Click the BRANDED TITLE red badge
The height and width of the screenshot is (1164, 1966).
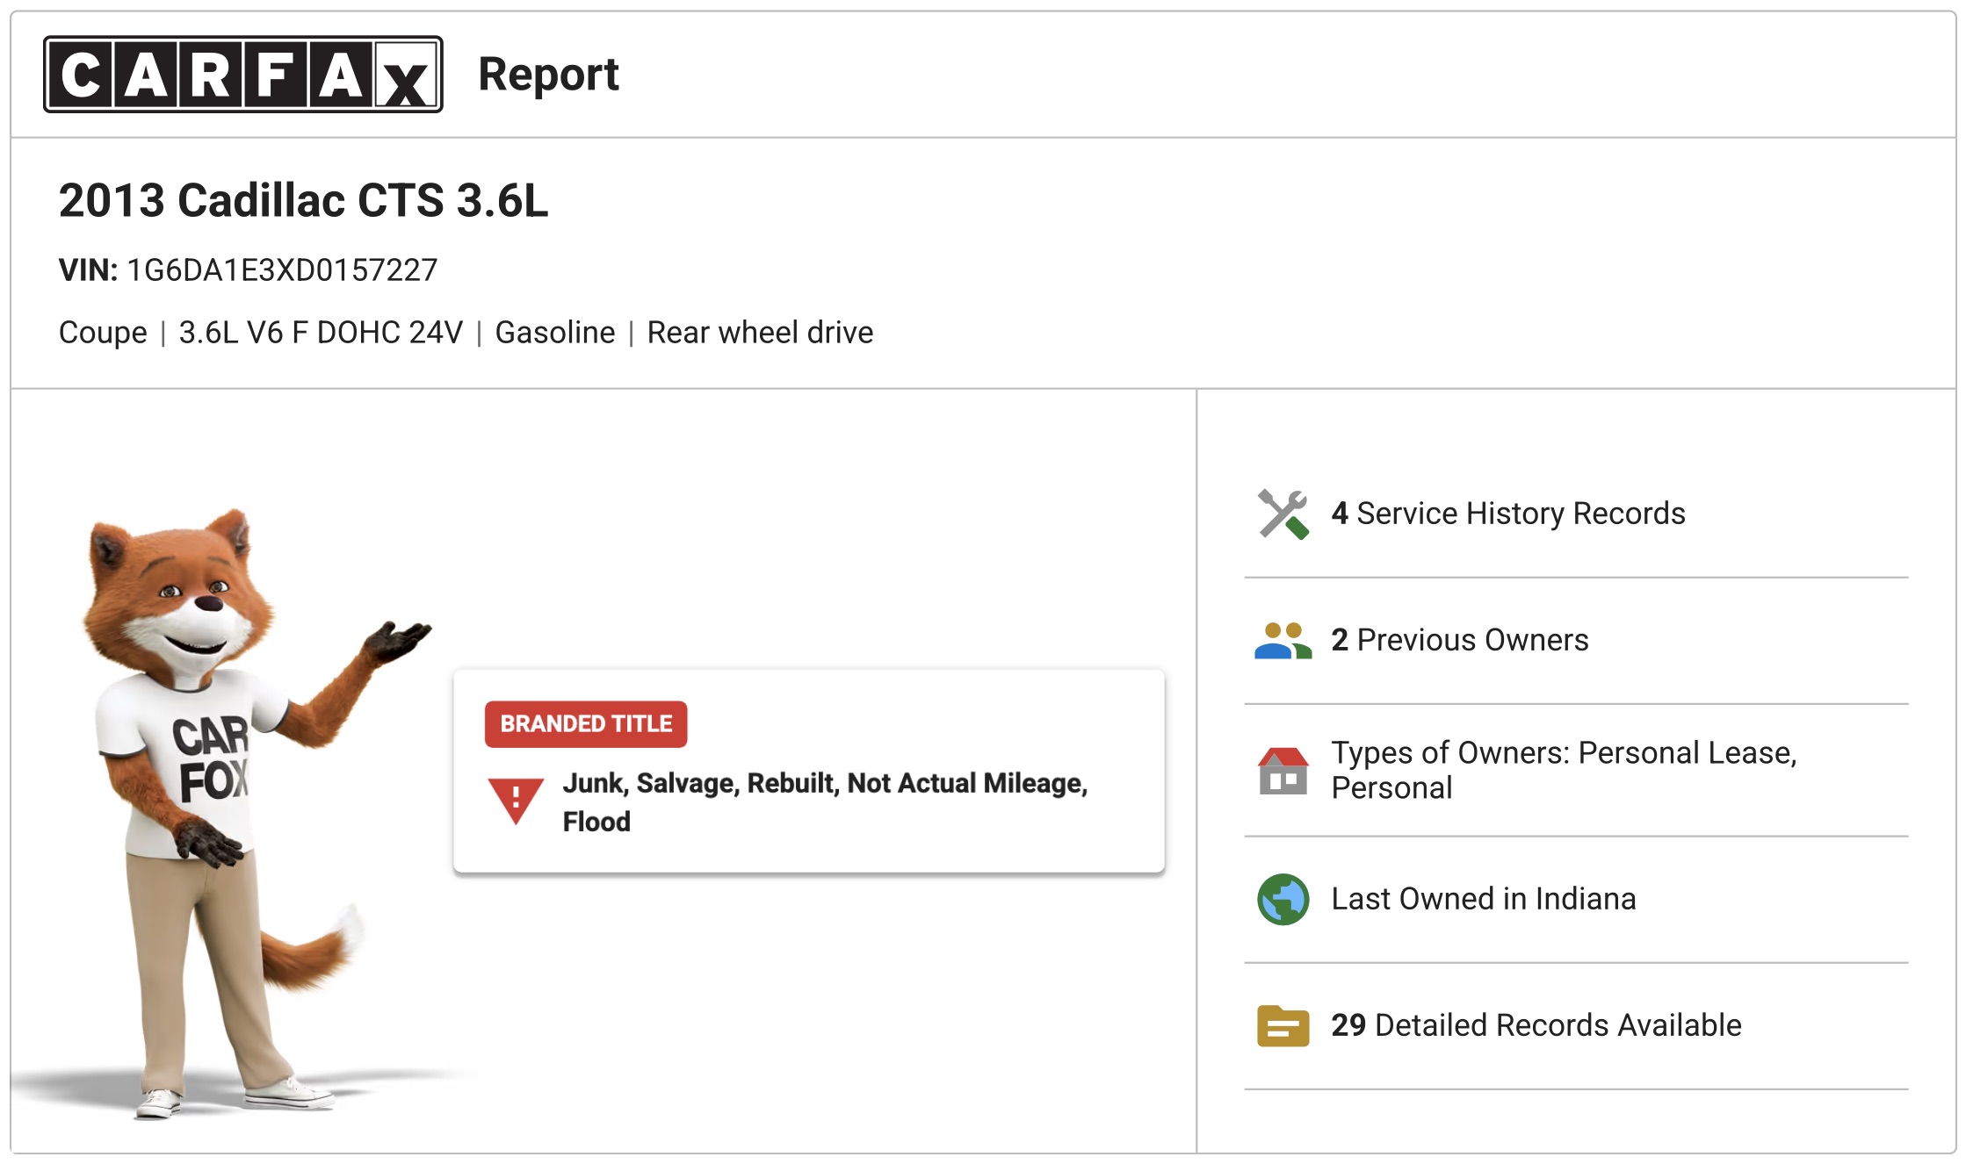586,724
